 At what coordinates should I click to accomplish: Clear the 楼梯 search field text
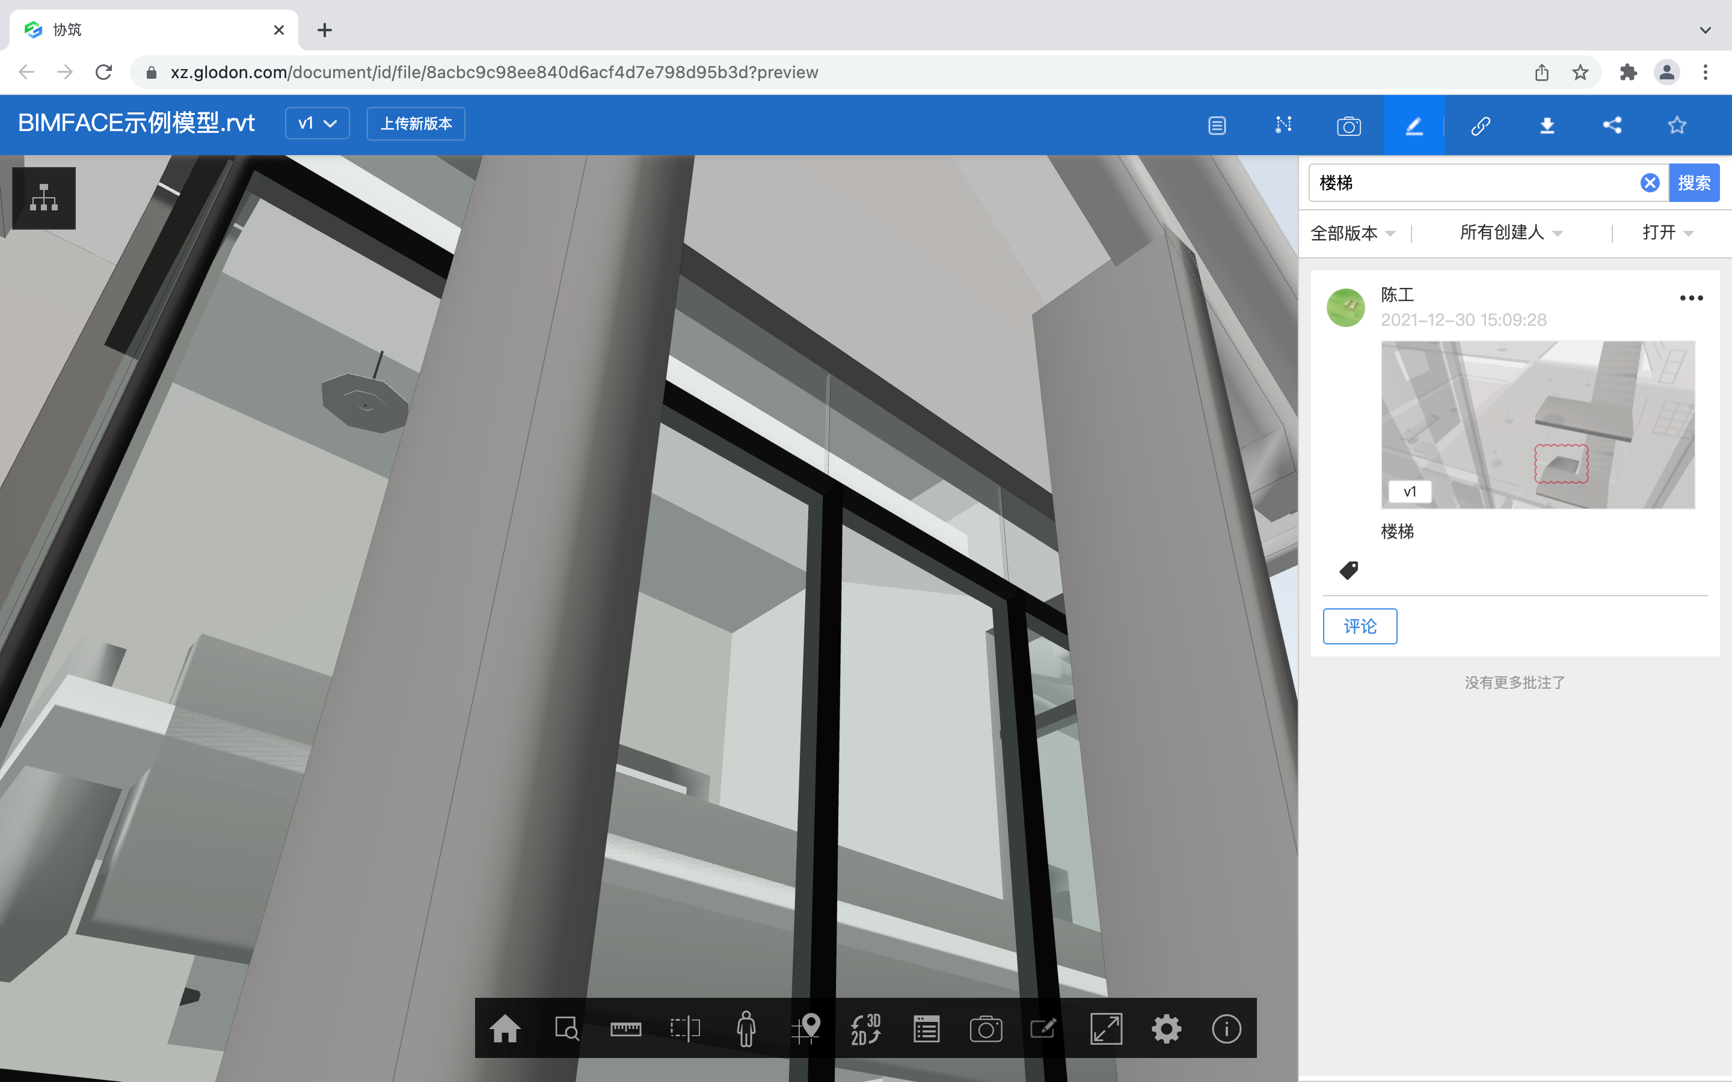pos(1650,183)
